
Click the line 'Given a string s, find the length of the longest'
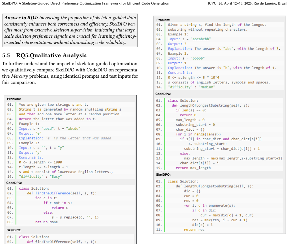(x=217, y=25)
